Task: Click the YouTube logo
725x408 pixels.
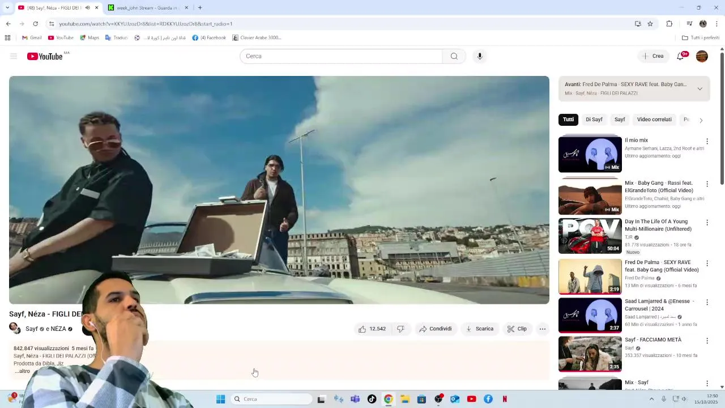Action: coord(45,56)
